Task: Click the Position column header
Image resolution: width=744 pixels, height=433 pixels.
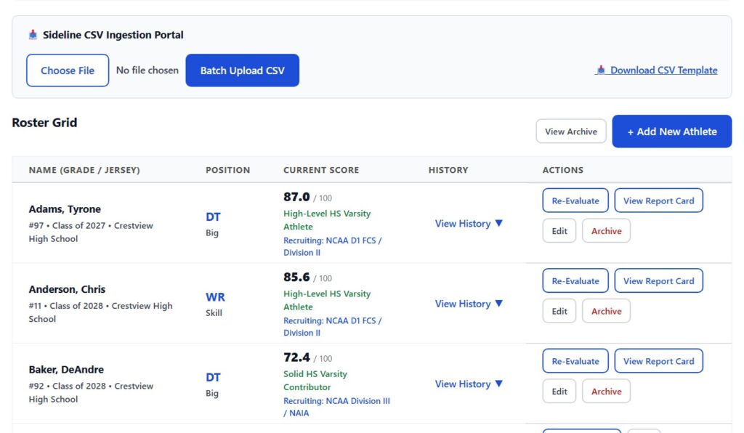Action: pyautogui.click(x=227, y=170)
